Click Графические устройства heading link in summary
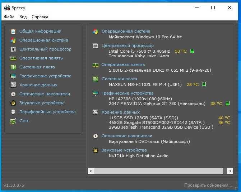 point(128,93)
